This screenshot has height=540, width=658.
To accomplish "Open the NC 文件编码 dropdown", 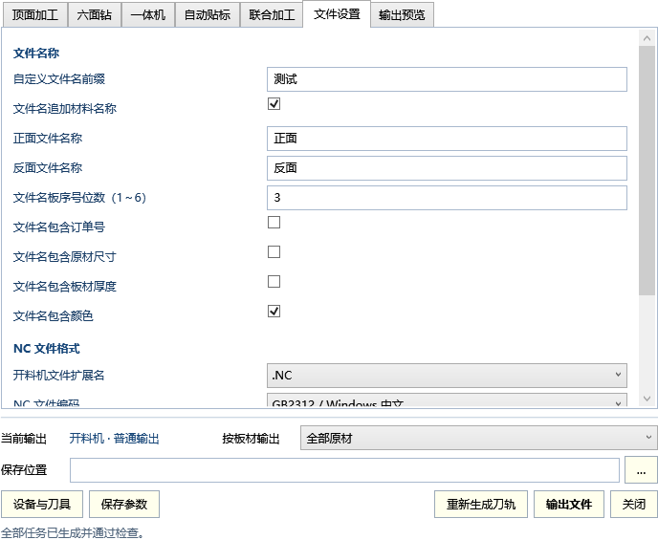I will 447,400.
